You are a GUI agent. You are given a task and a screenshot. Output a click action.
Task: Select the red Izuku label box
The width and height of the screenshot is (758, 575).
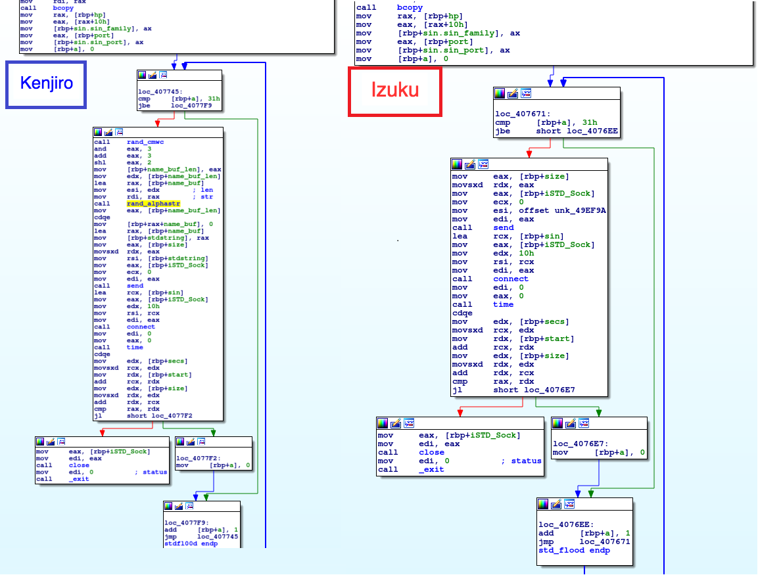[x=394, y=90]
